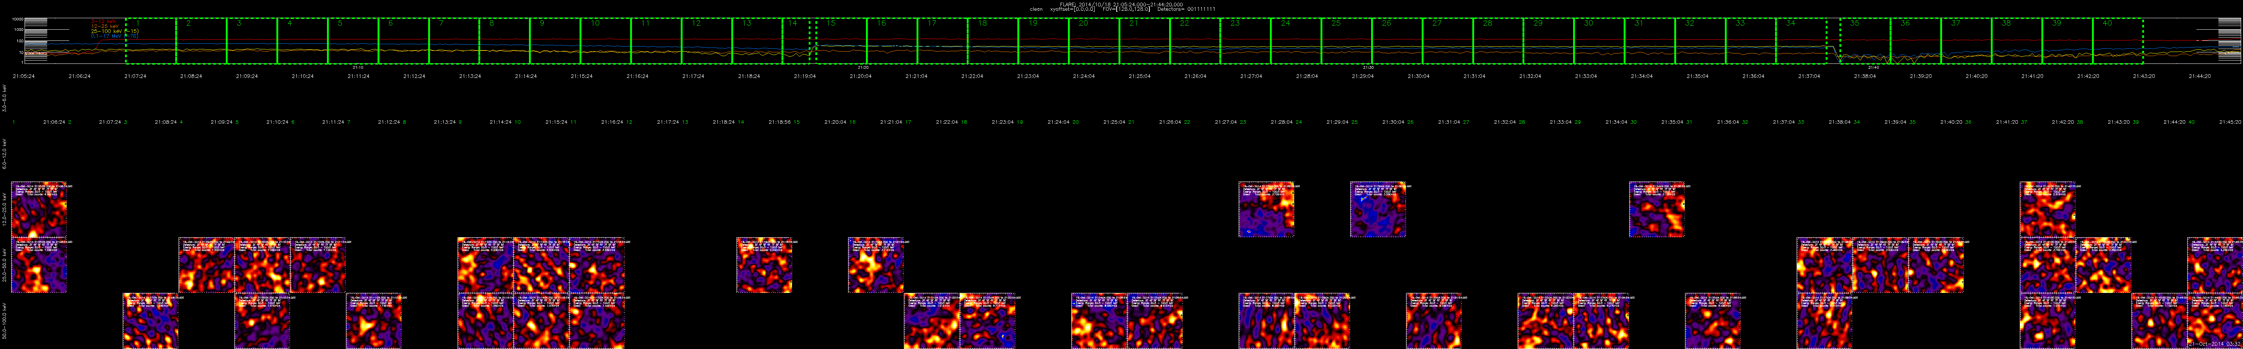The image size is (2243, 349).
Task: Click the '21:19:04' time axis label
Action: (x=805, y=76)
